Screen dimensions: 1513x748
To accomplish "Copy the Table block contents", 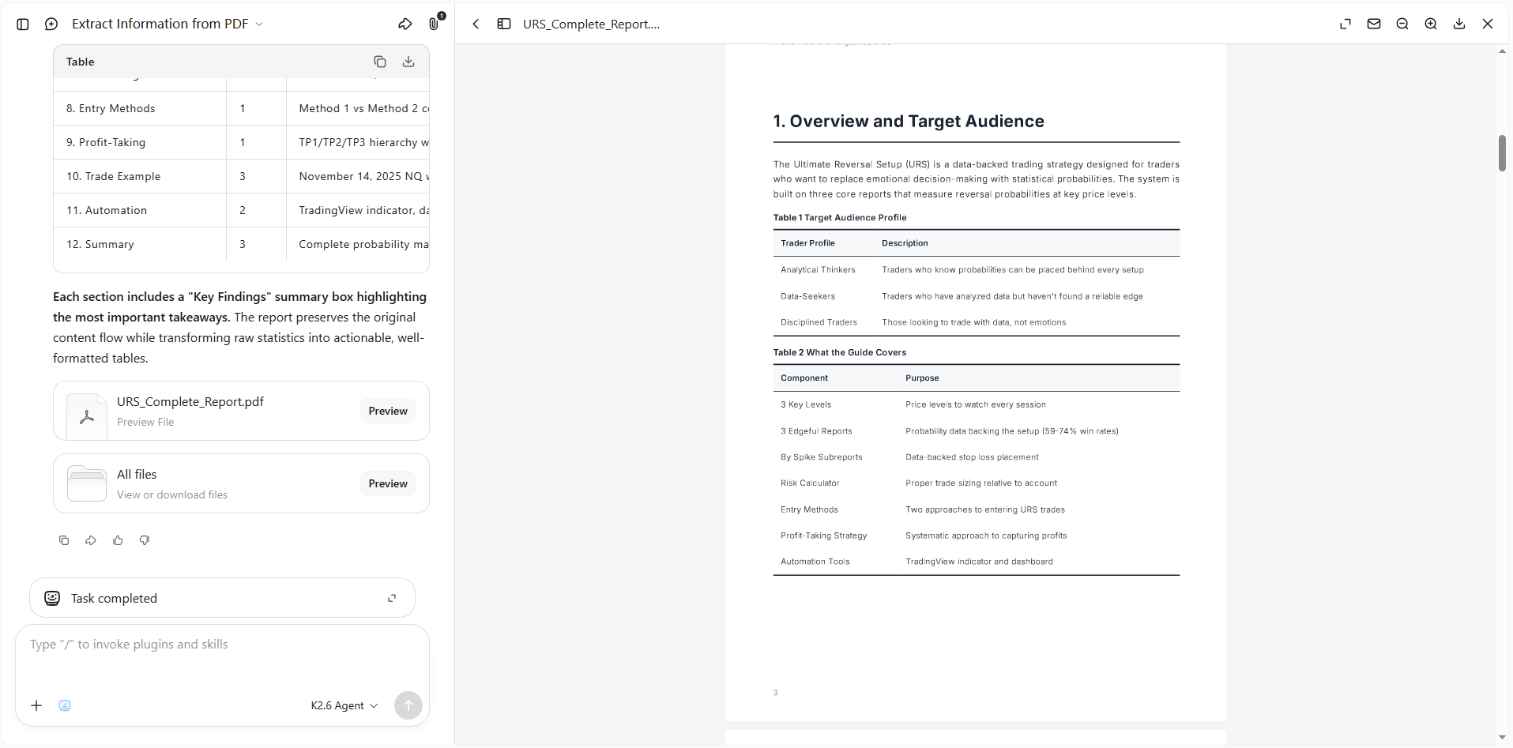I will click(x=380, y=62).
